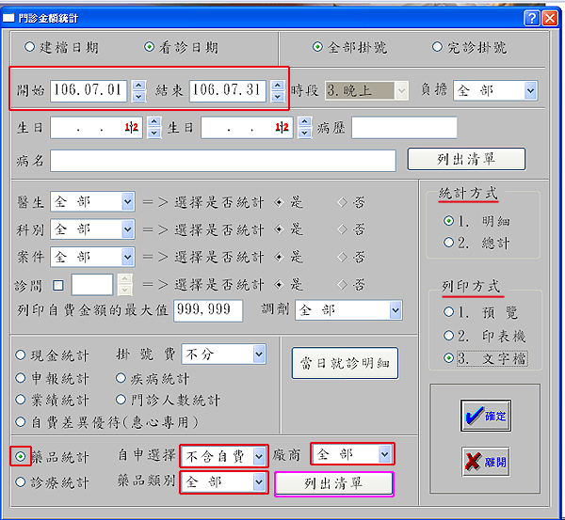Click the 病名 text input field
The image size is (565, 520).
pos(223,161)
